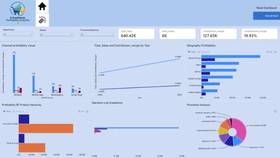Screen dimensions: 280x158
Task: Click the Clear all slicers button
Action: [x=267, y=16]
